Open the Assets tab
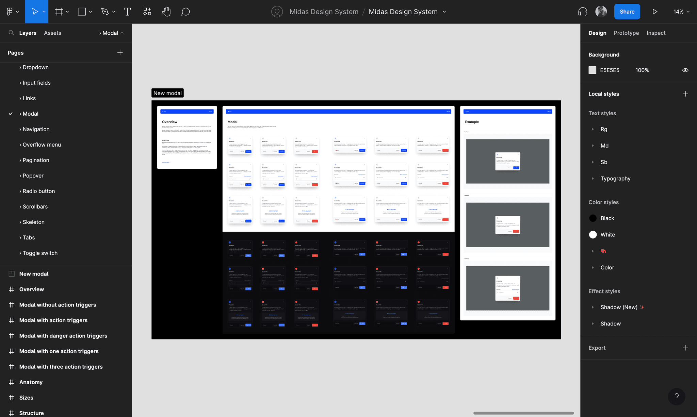The height and width of the screenshot is (417, 697). coord(52,33)
